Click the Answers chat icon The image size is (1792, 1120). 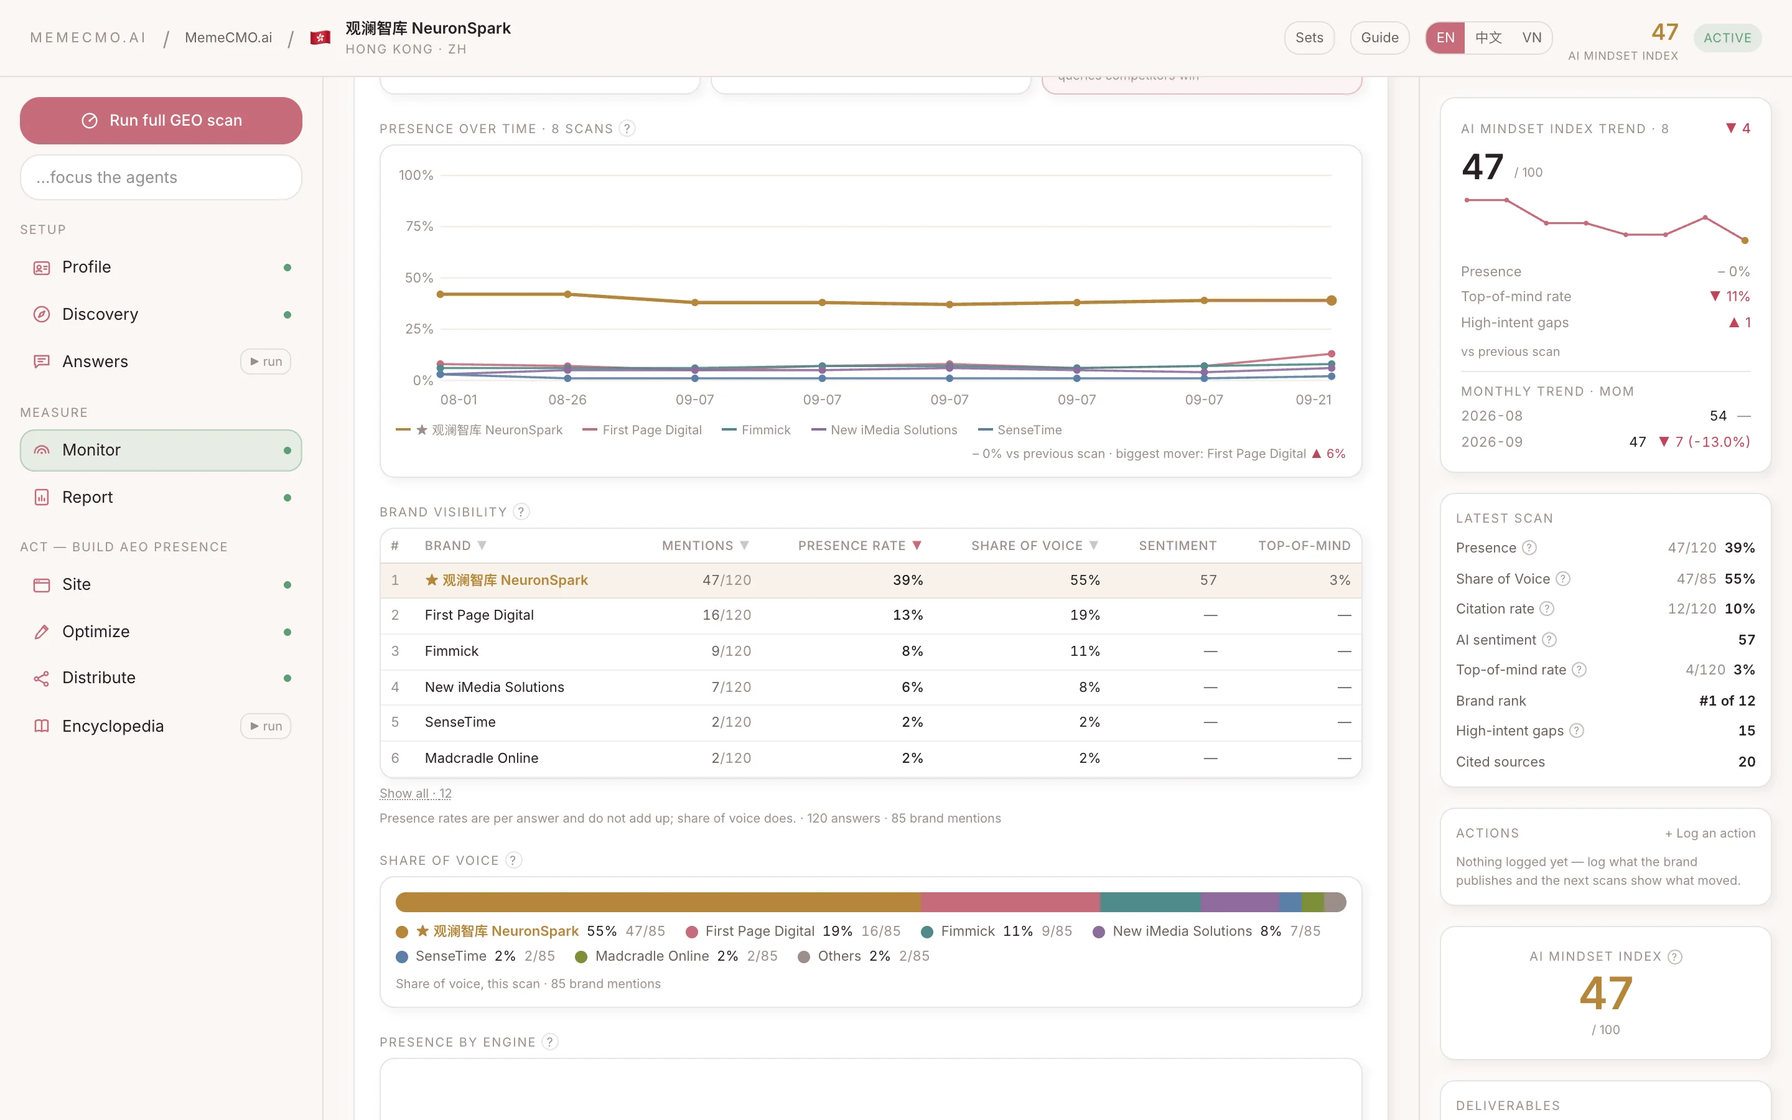point(42,362)
